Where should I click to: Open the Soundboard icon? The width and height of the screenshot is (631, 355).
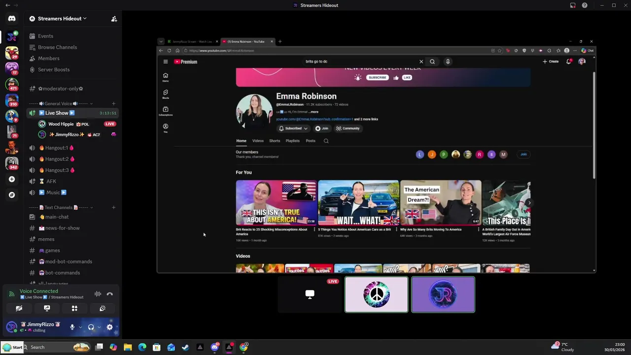click(103, 308)
